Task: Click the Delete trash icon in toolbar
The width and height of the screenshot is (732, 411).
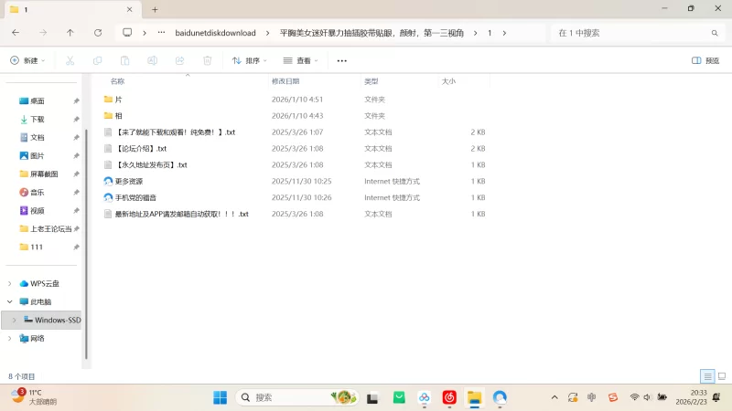Action: (208, 60)
